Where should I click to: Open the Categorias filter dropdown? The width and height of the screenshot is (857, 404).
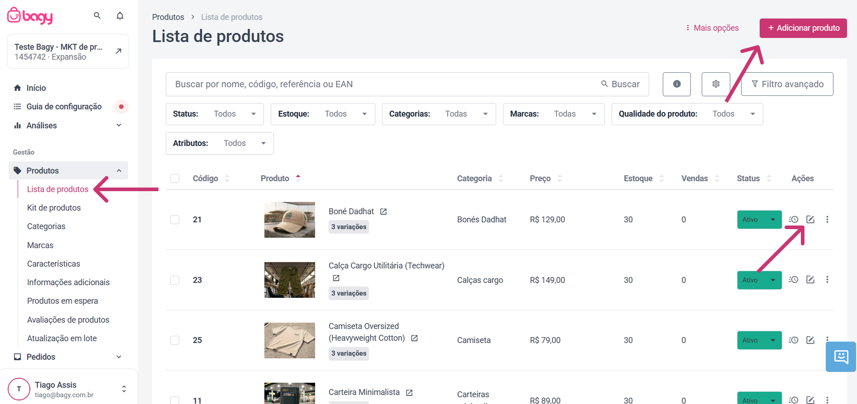pyautogui.click(x=439, y=114)
